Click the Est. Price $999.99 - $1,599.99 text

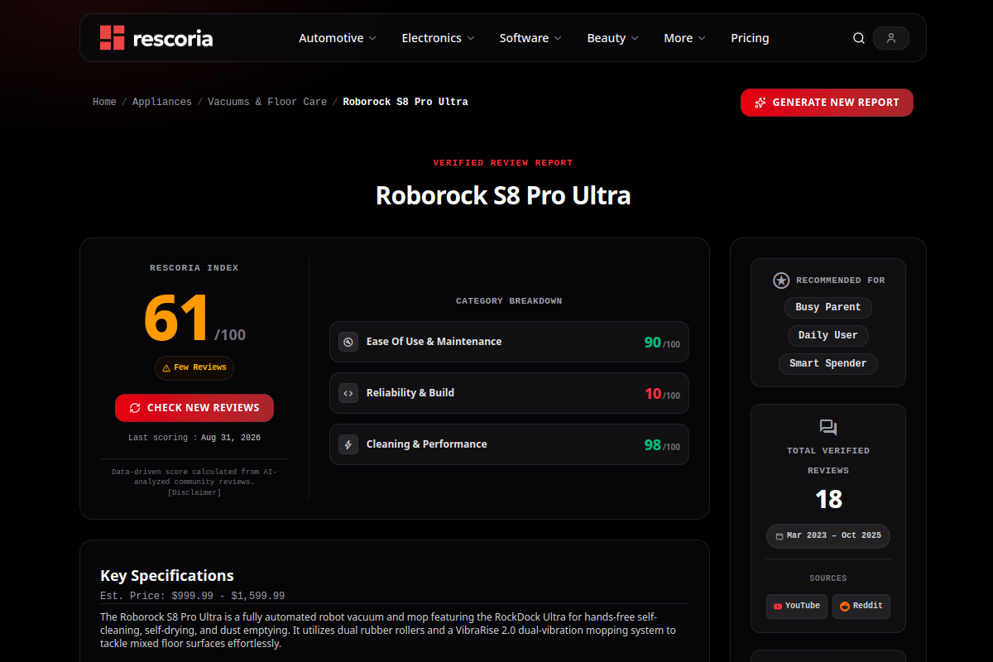pyautogui.click(x=192, y=596)
